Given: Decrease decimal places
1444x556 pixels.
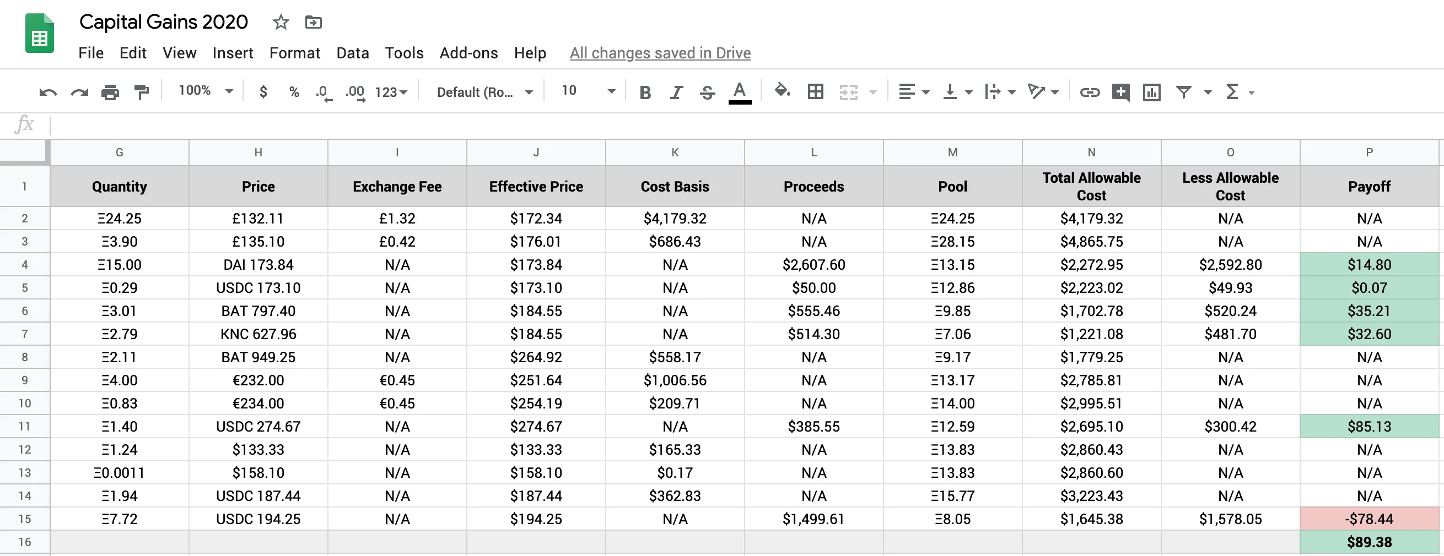Looking at the screenshot, I should point(324,92).
